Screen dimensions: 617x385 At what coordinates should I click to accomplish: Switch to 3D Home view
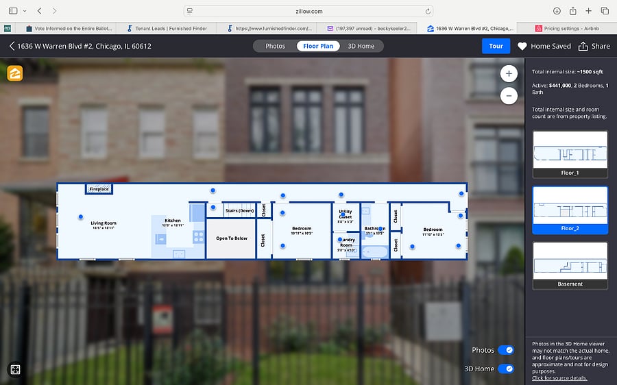point(361,46)
